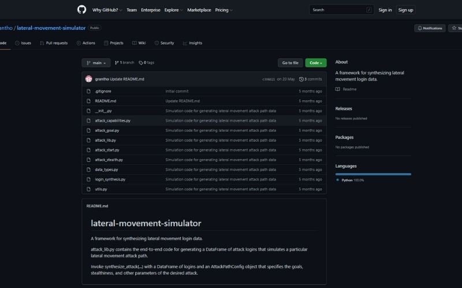The image size is (462, 288).
Task: Go to the Enterprise page
Action: (151, 10)
